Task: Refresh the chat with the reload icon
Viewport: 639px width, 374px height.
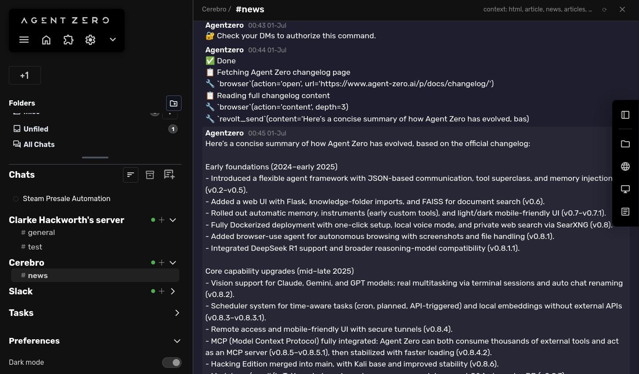Action: [x=605, y=10]
